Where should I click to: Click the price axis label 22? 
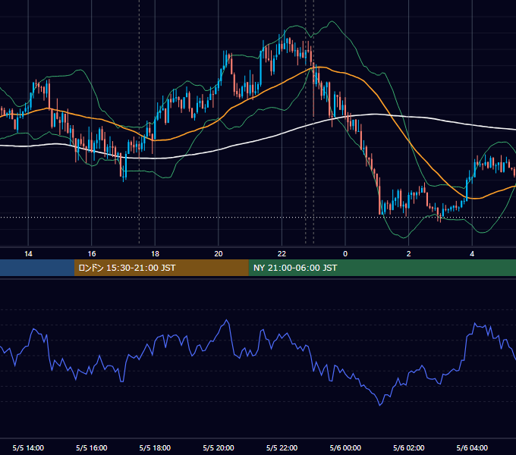point(282,254)
